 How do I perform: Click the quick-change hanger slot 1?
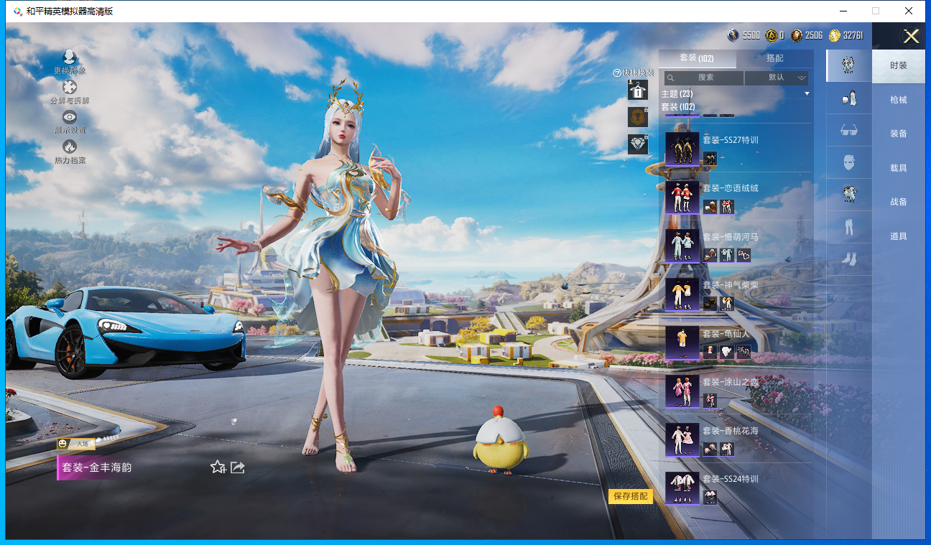click(x=637, y=90)
